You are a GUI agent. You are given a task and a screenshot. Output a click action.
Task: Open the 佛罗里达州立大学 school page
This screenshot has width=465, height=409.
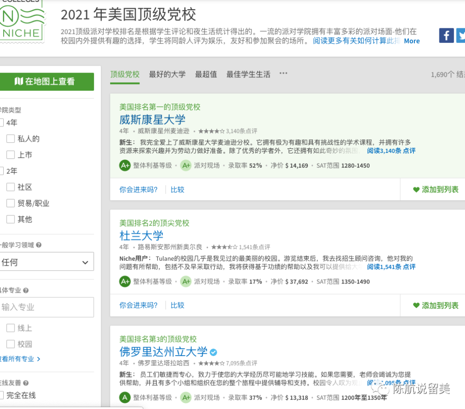163,352
